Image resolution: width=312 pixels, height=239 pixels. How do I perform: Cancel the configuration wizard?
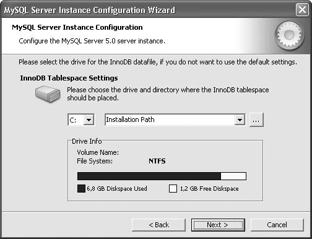277,225
